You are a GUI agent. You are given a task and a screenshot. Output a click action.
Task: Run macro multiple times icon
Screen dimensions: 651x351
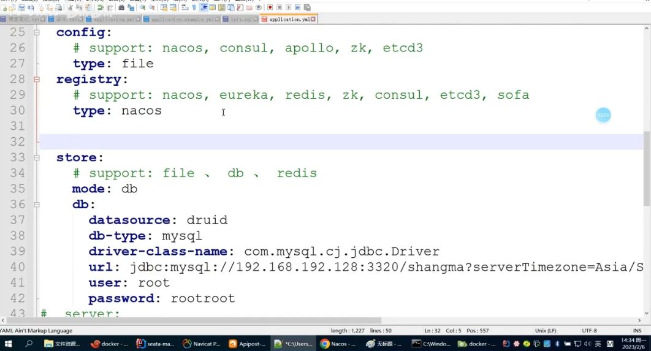(298, 7)
